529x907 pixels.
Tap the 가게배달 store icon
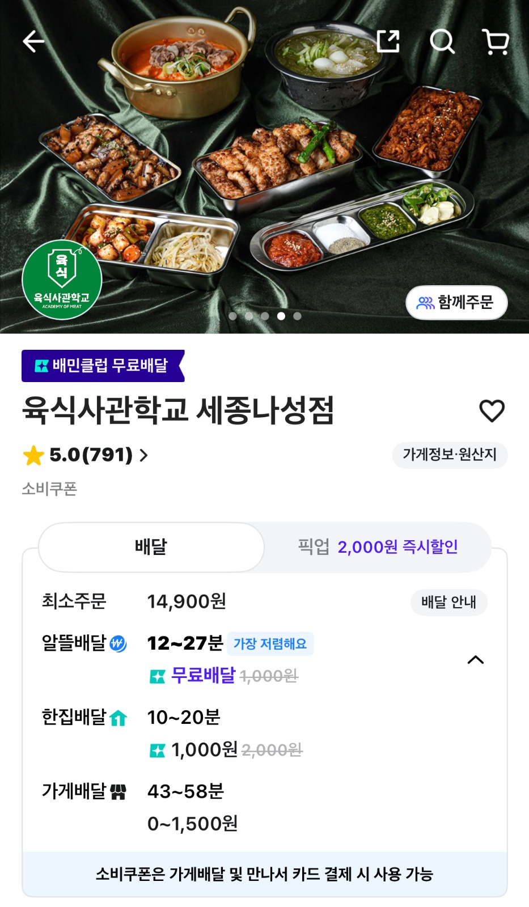[118, 792]
